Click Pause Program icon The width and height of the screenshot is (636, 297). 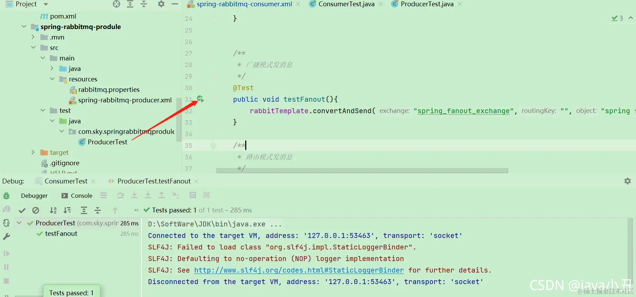(6, 267)
